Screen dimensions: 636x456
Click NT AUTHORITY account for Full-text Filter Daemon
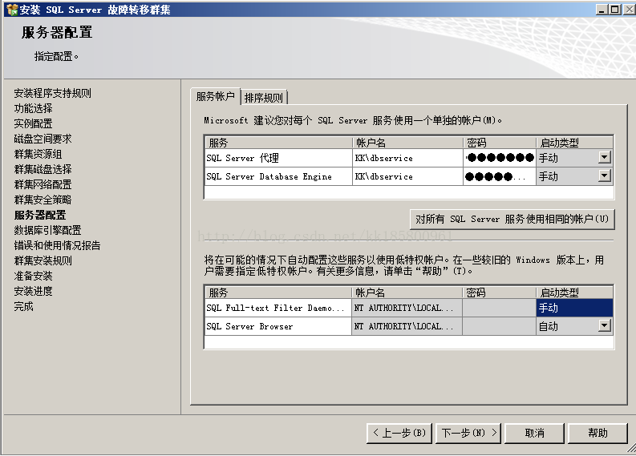pyautogui.click(x=407, y=308)
